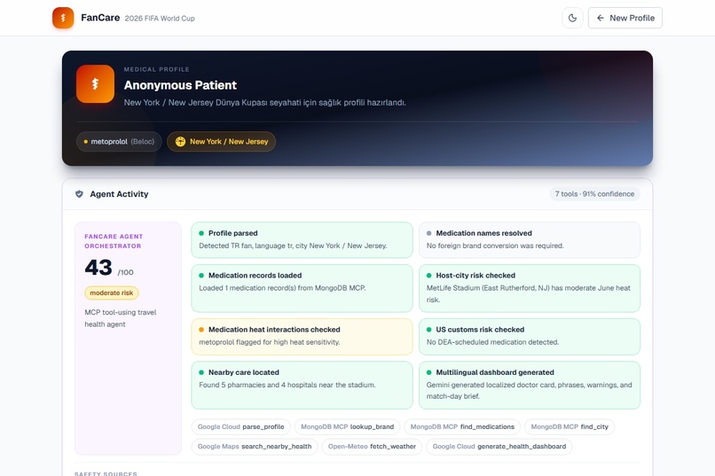Open the Host-city risk checked card
This screenshot has height=476, width=715.
coord(530,288)
